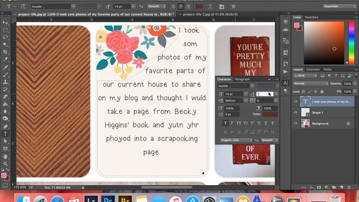Select the Hand tool
This screenshot has width=359, height=202.
coord(5,157)
